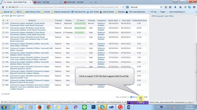Open the red Q application in taskbar
This screenshot has width=197, height=110.
pyautogui.click(x=120, y=107)
